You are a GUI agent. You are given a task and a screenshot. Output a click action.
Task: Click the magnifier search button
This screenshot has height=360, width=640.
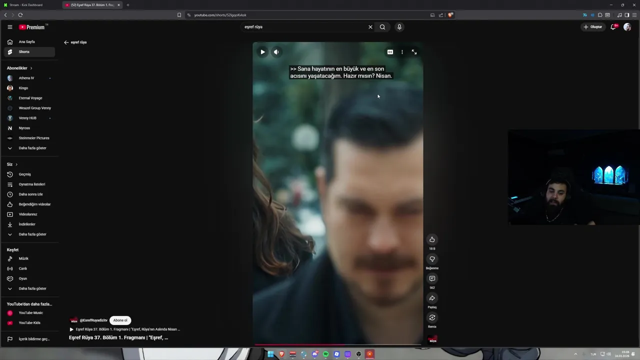[x=382, y=27]
